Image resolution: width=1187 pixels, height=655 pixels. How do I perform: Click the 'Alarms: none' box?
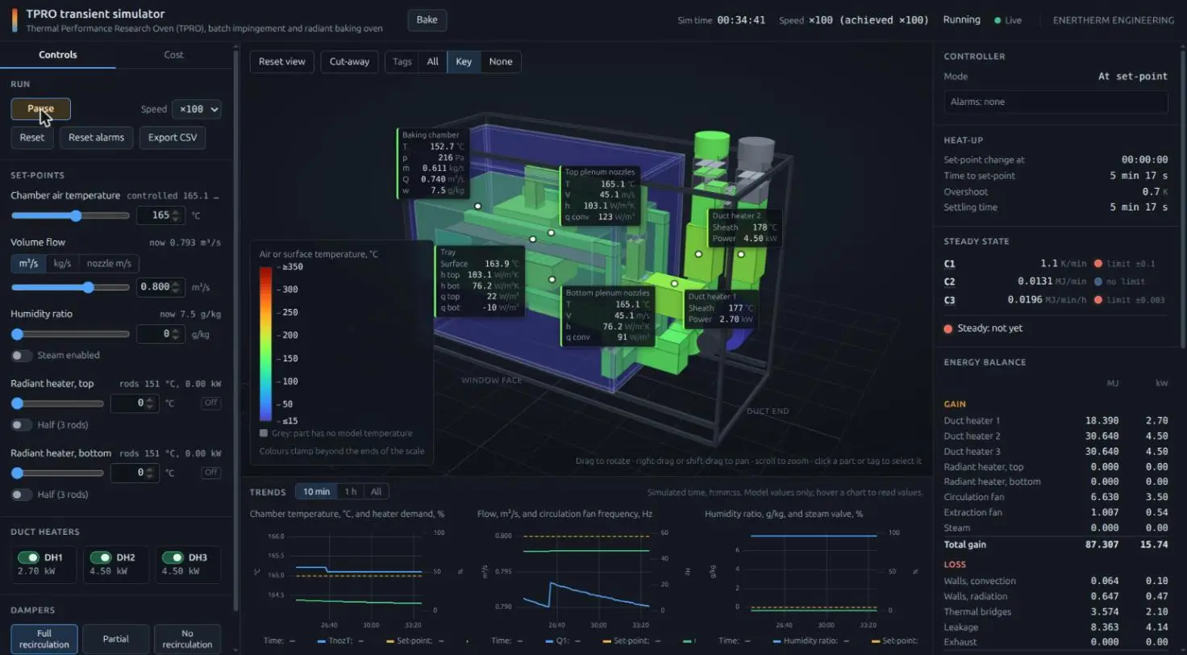click(1056, 102)
